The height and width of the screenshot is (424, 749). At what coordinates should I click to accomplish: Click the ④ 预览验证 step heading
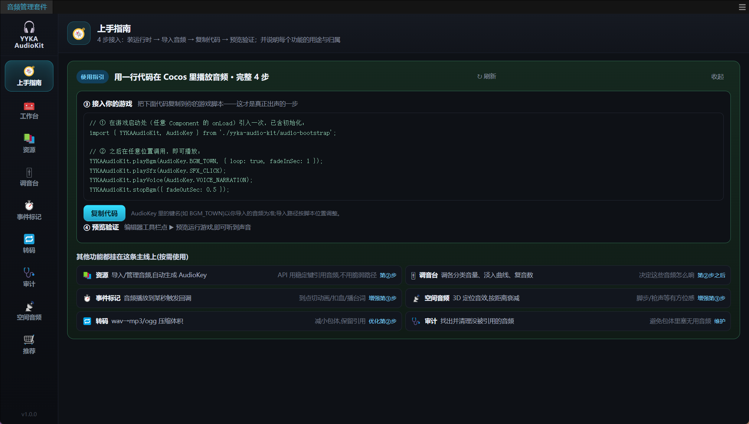101,227
